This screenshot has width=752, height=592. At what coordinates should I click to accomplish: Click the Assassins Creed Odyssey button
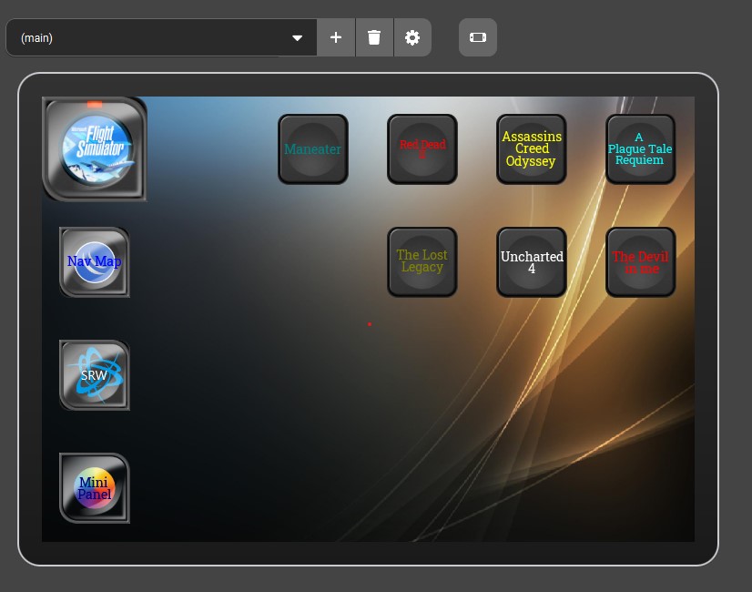[x=532, y=149]
